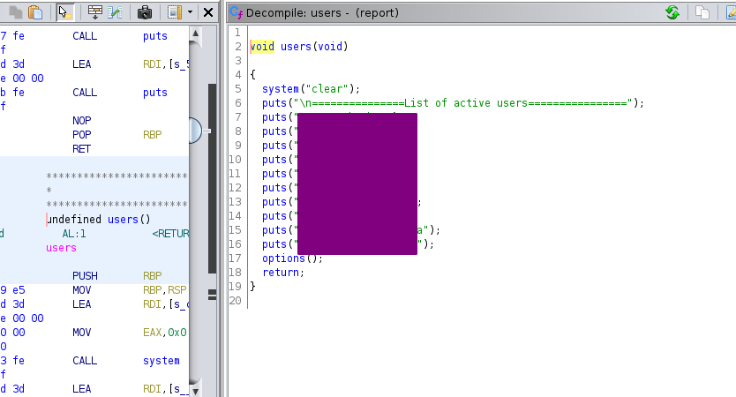Click 'puts' on decompiler line 10
The width and height of the screenshot is (736, 397).
point(274,160)
